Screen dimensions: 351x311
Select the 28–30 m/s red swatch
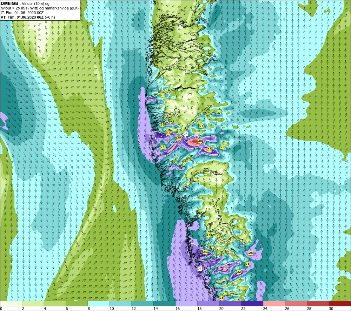(318, 303)
